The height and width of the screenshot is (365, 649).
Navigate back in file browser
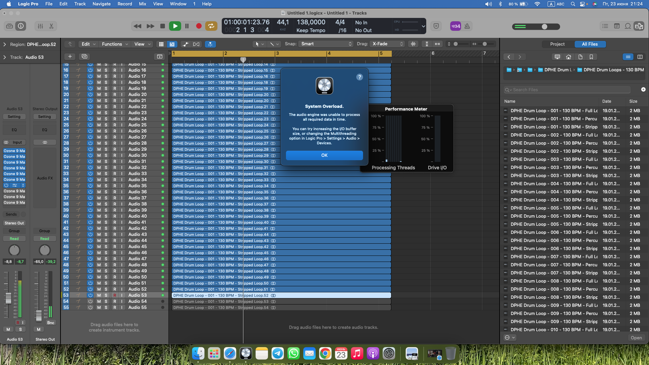click(509, 57)
